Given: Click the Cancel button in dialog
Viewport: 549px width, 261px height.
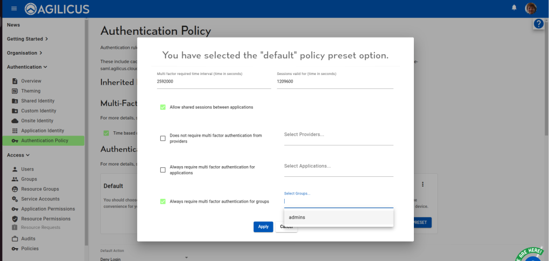Looking at the screenshot, I should 286,227.
